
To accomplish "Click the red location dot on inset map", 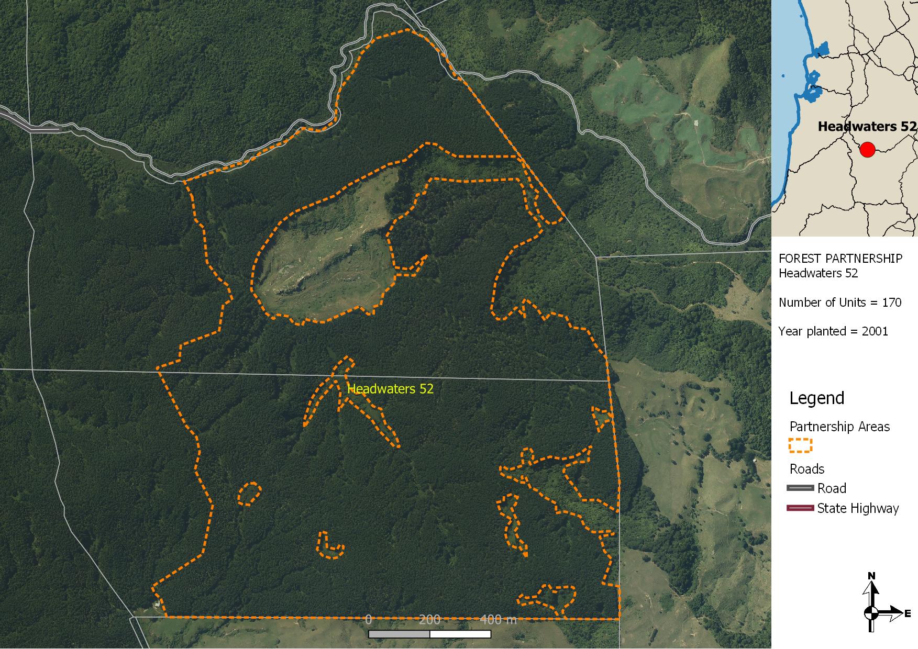I will (x=867, y=150).
